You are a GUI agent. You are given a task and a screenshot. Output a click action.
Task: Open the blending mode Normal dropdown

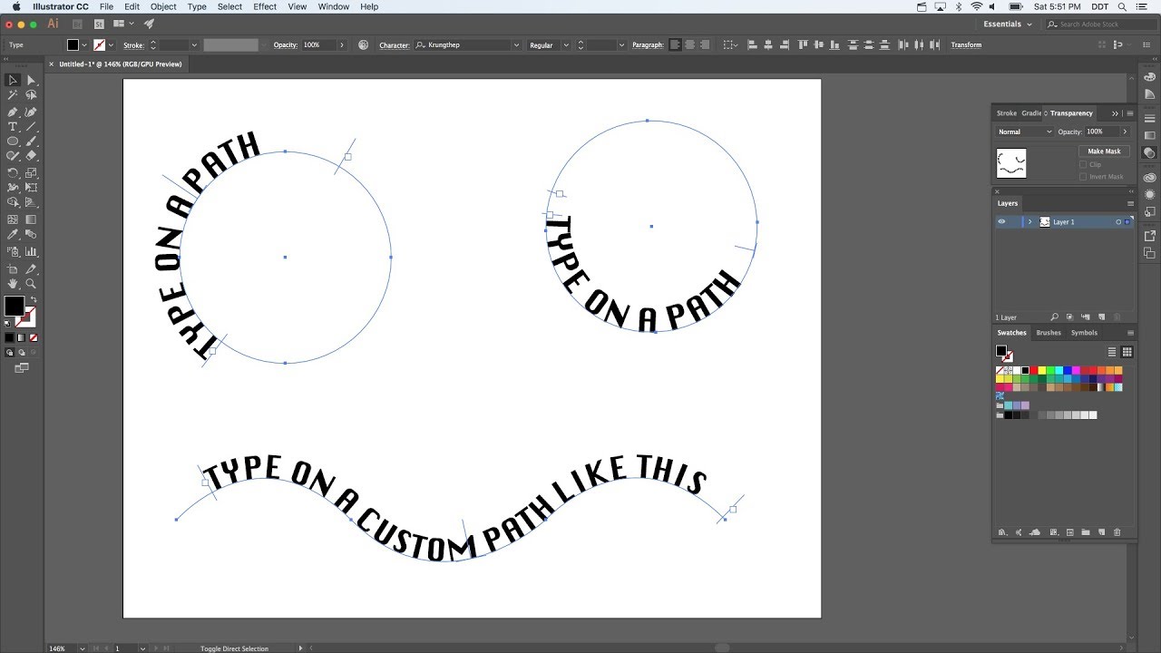[1025, 132]
